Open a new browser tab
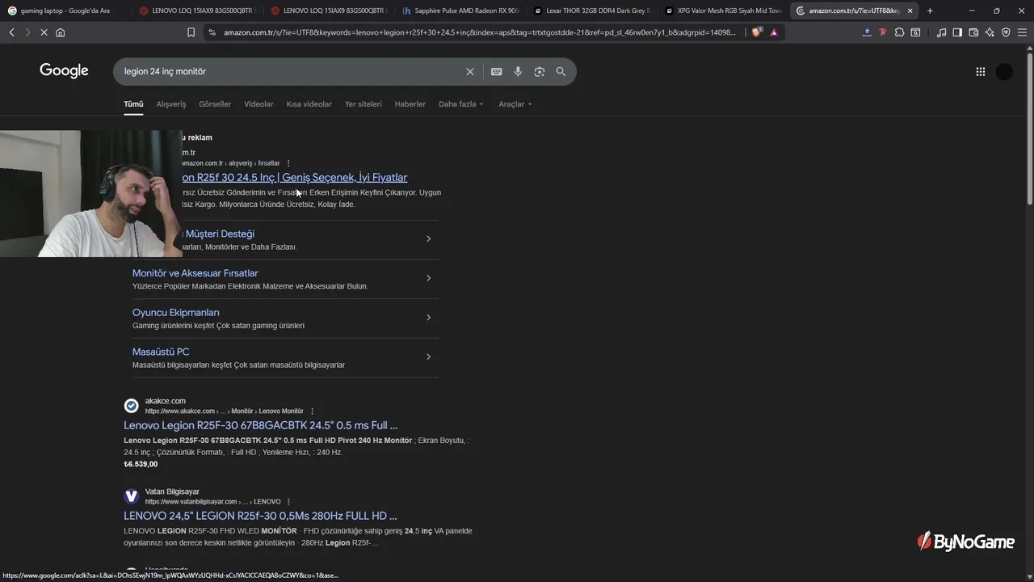 (930, 11)
